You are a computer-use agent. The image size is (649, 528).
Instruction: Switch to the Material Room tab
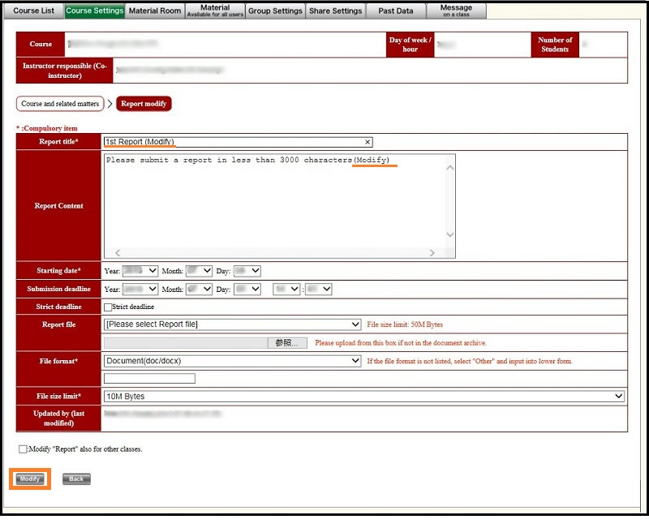pos(155,11)
